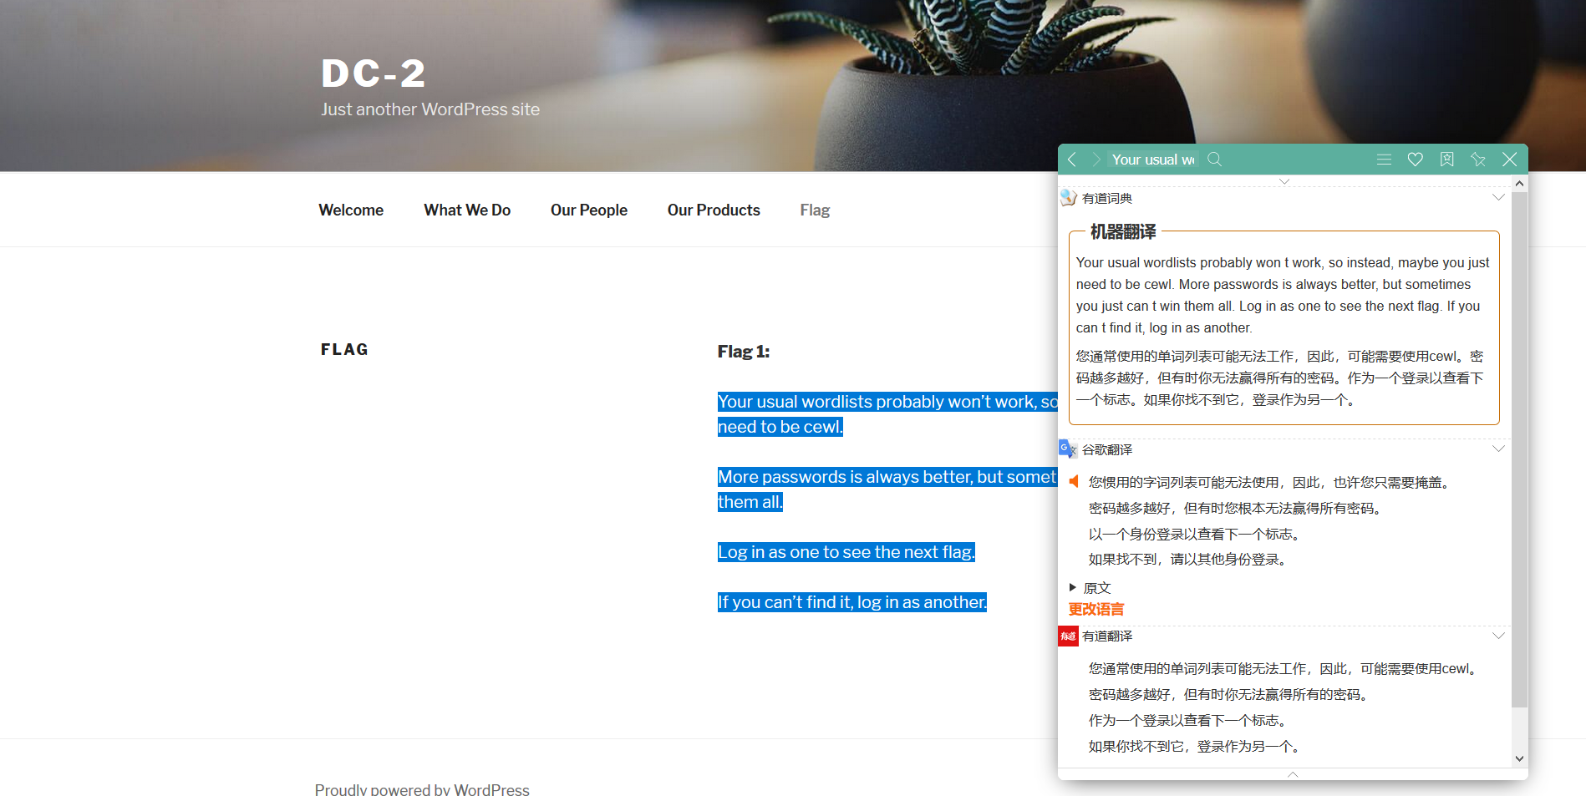The height and width of the screenshot is (796, 1586).
Task: Click 'them all.' highlighted text
Action: [x=750, y=502]
